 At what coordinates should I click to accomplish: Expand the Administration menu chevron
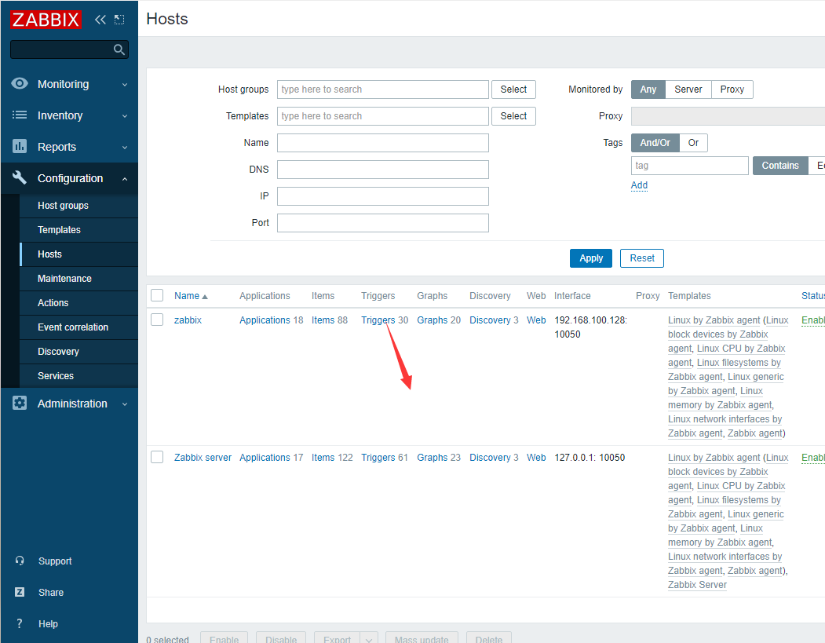coord(125,404)
